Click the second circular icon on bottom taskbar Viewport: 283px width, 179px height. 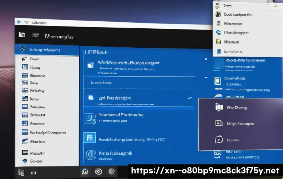coord(111,172)
